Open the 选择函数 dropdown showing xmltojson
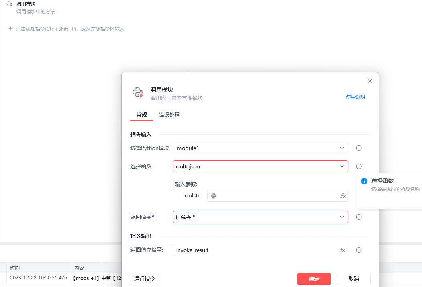This screenshot has width=422, height=287. pos(260,166)
